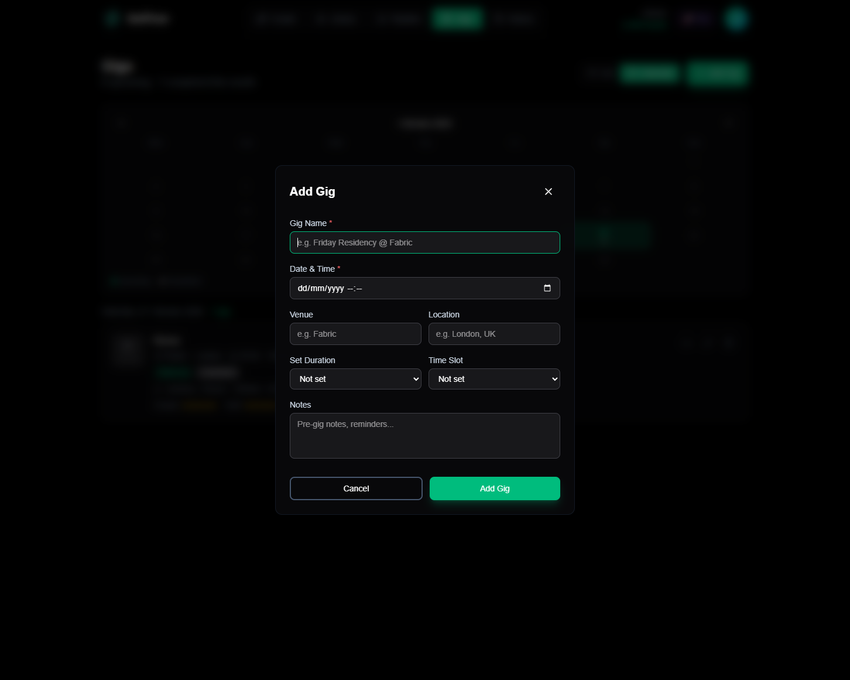850x680 pixels.
Task: Click the Location field with London UK placeholder
Action: click(x=494, y=334)
